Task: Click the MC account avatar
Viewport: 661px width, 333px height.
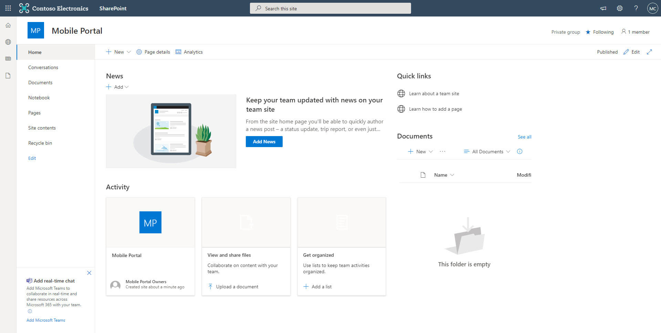Action: click(652, 8)
